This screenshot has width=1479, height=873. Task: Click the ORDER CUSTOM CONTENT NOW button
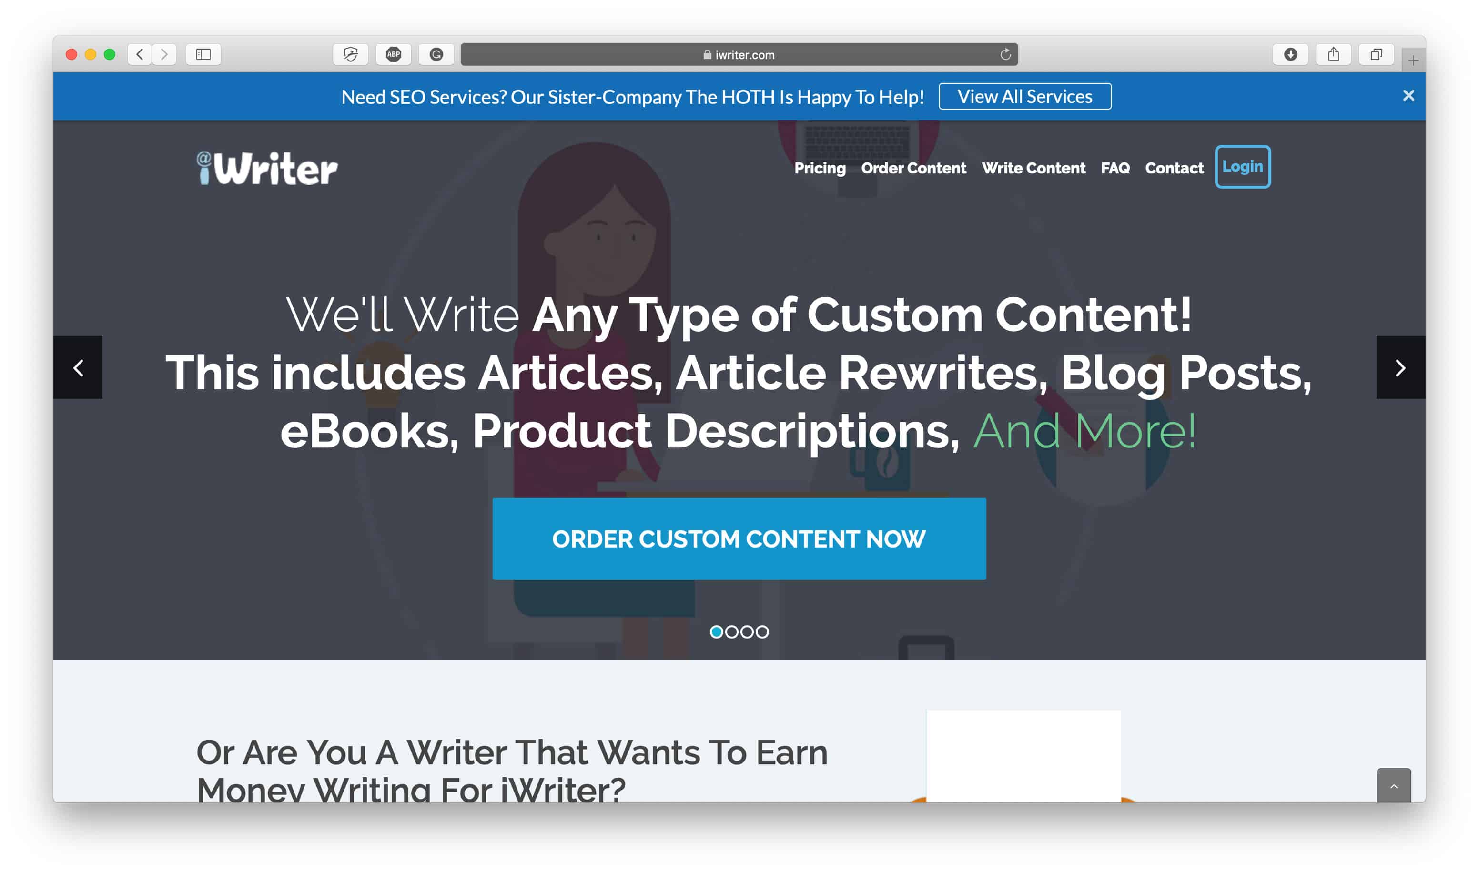[x=739, y=538]
